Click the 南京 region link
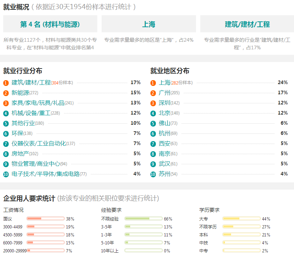The image size is (294, 256). (165, 153)
